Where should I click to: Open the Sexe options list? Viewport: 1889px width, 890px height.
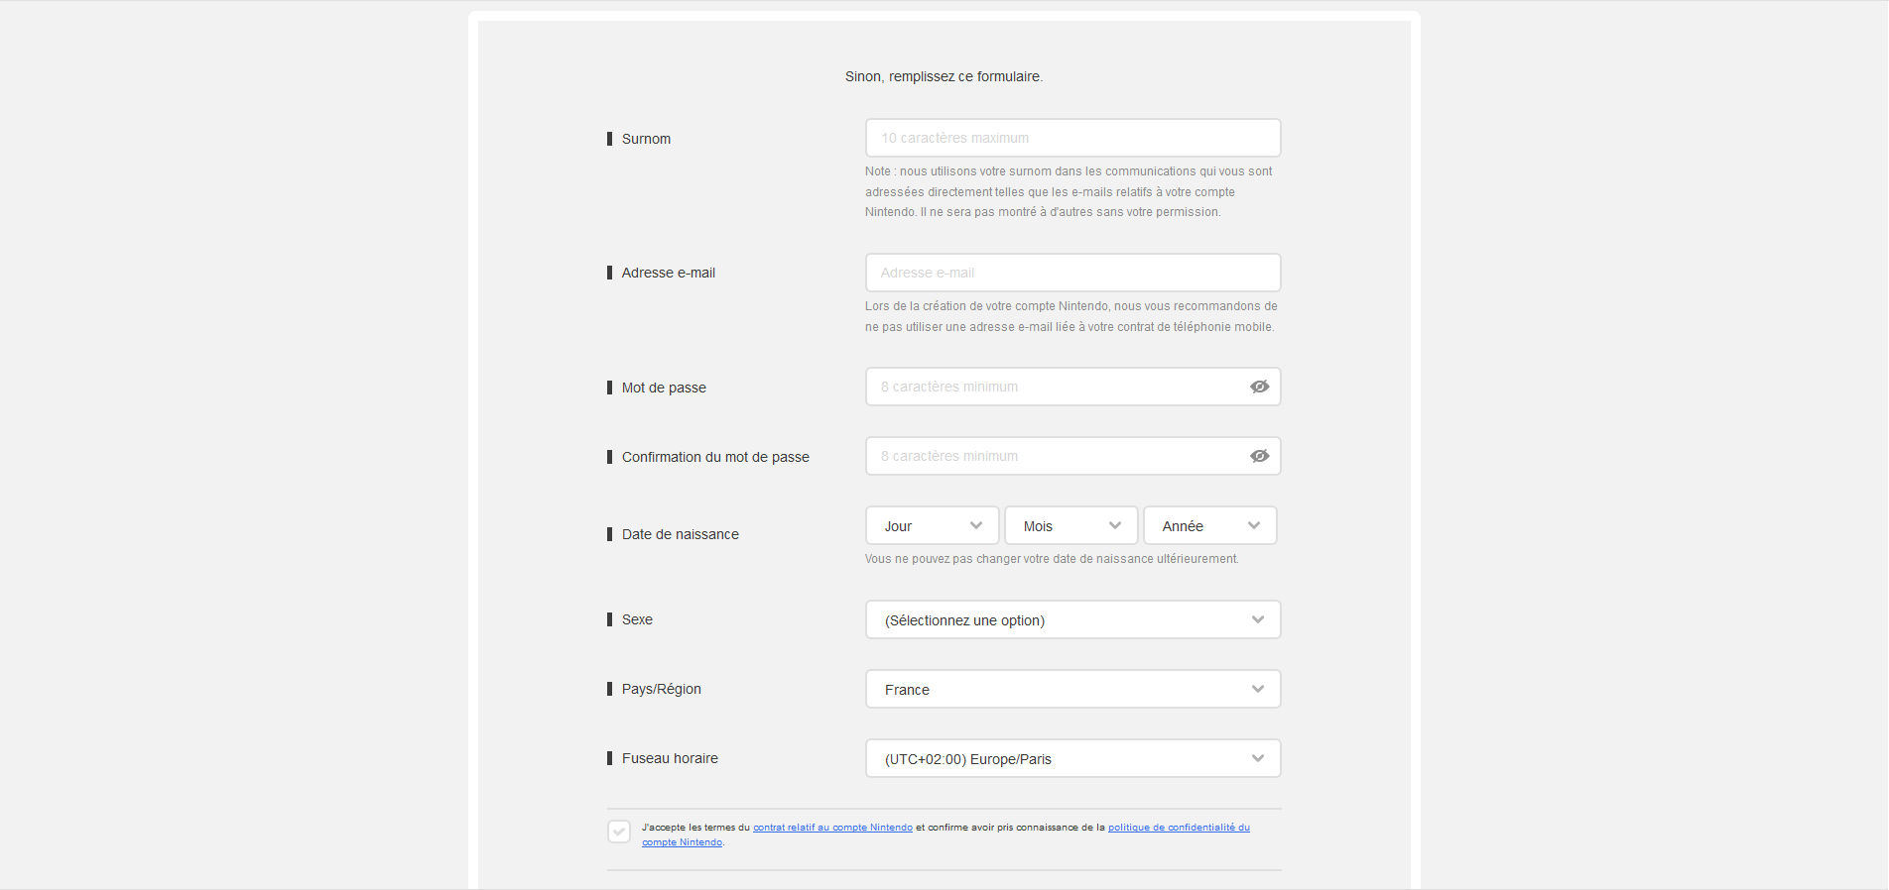pos(1071,619)
